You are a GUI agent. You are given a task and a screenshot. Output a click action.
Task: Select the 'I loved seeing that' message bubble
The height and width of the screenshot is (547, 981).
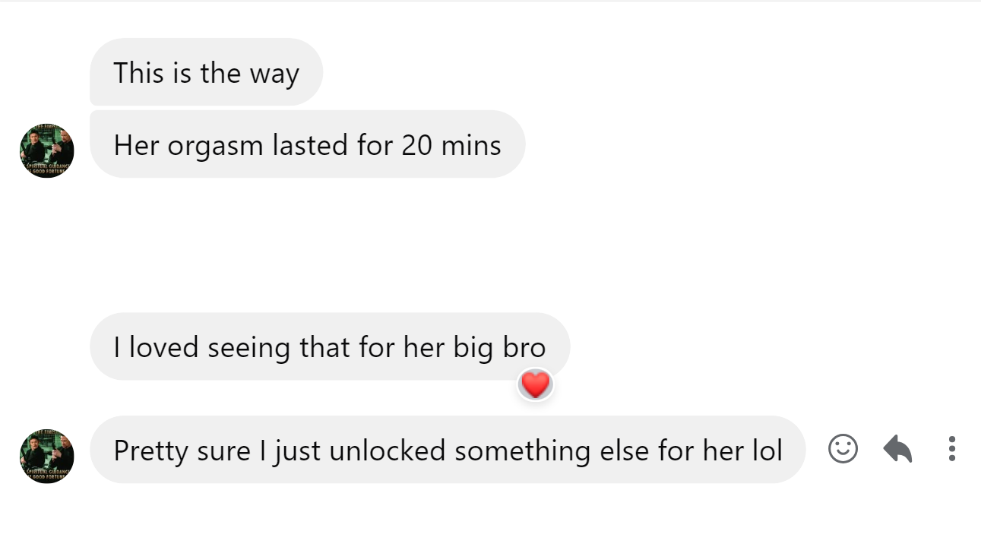click(x=330, y=347)
